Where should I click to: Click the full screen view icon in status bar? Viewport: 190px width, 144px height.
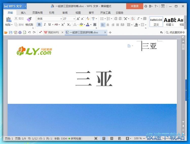(96, 138)
